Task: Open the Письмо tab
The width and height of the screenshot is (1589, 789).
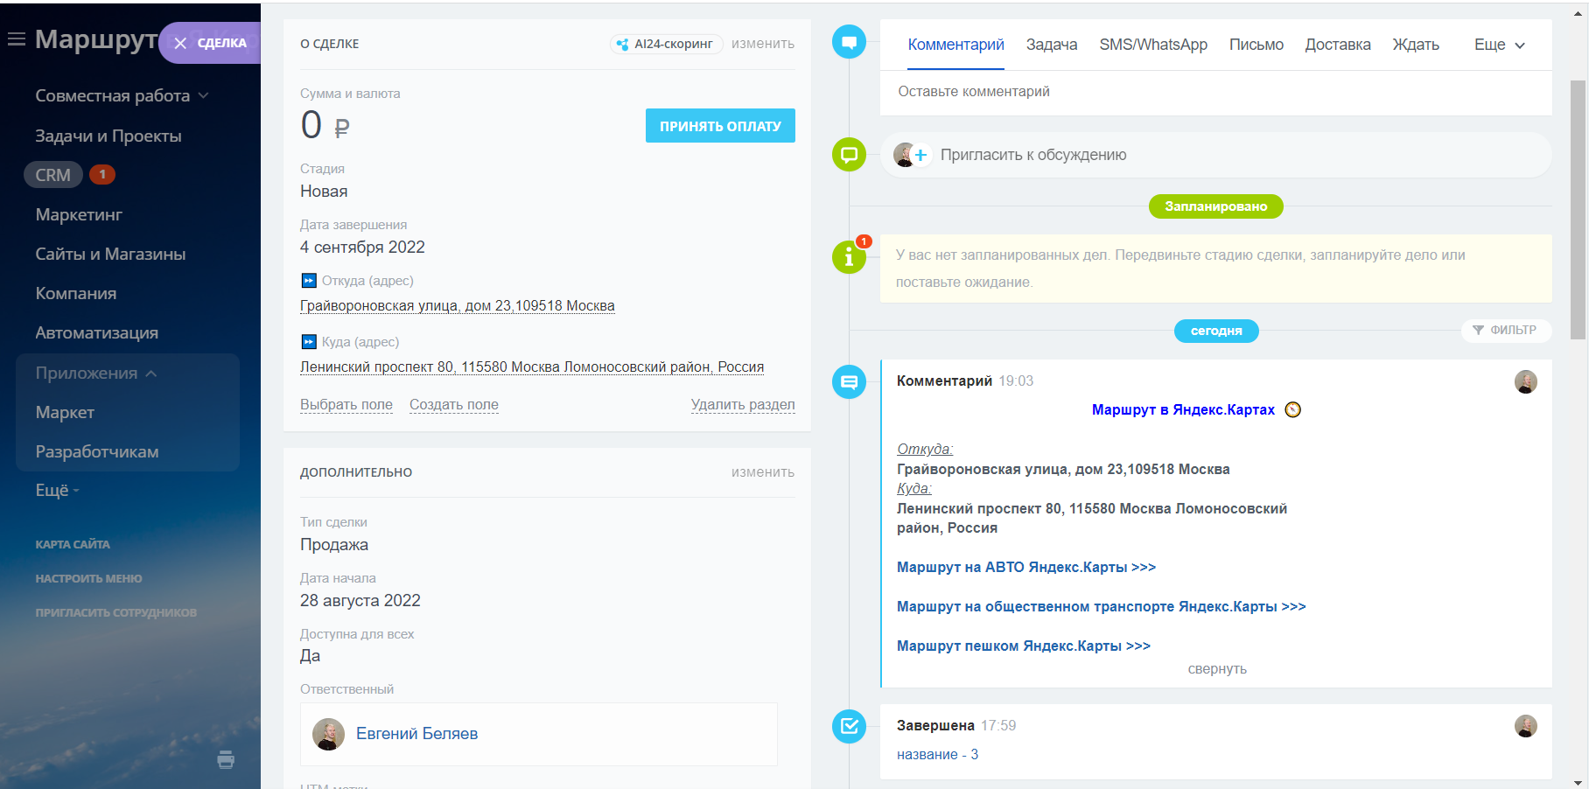Action: [x=1256, y=45]
